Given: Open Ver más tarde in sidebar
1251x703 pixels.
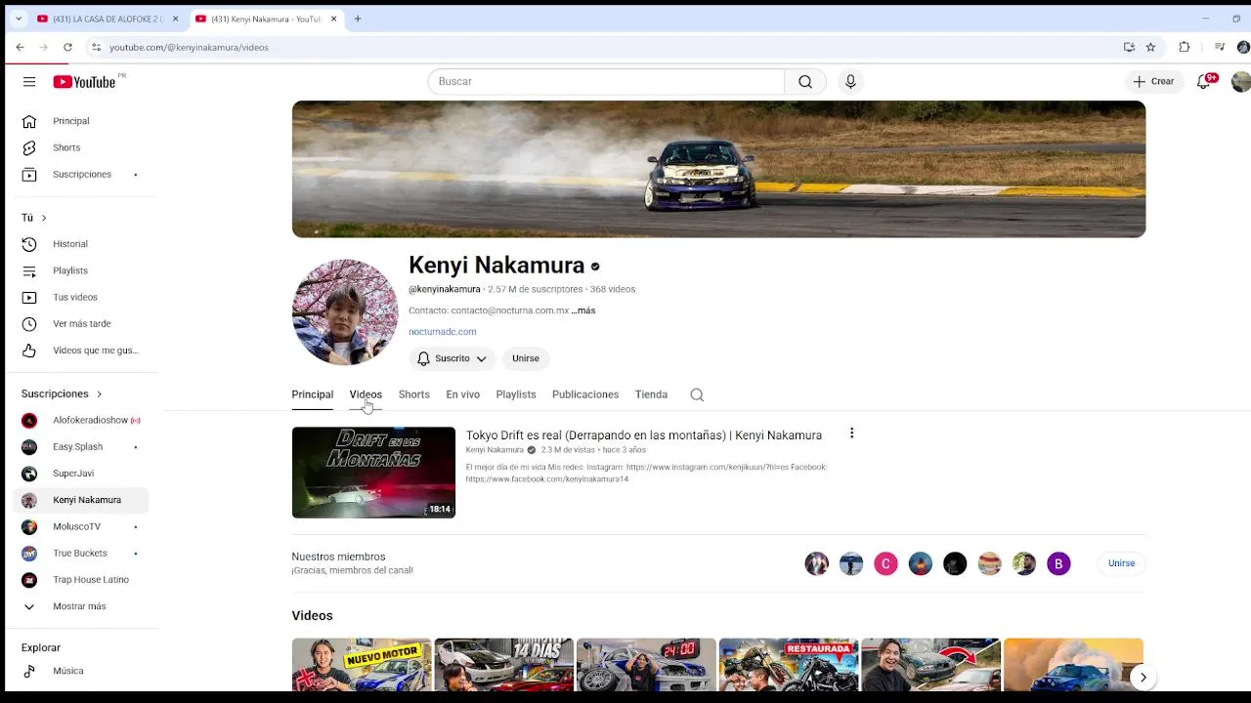Looking at the screenshot, I should (84, 323).
